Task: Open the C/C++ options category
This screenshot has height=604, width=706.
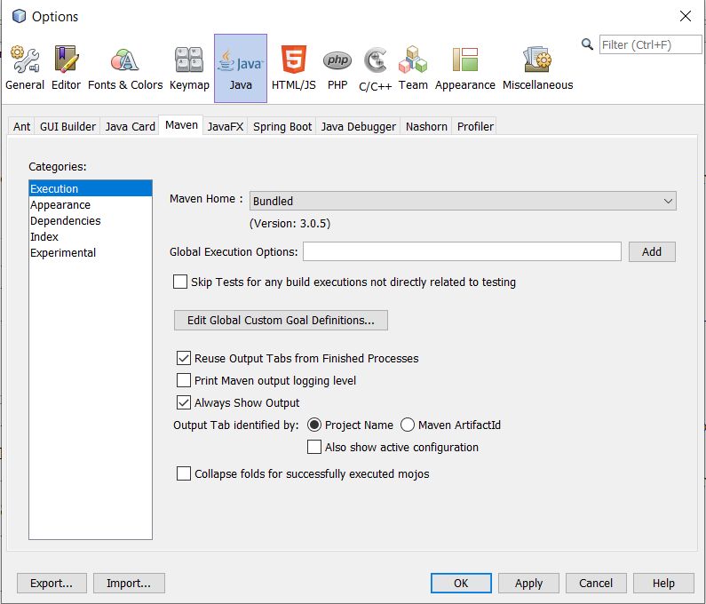Action: click(x=375, y=68)
